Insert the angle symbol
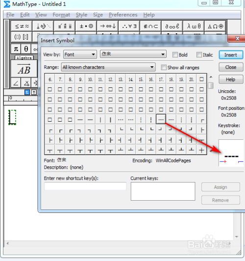The width and height of the screenshot is (245, 261). pos(16,83)
